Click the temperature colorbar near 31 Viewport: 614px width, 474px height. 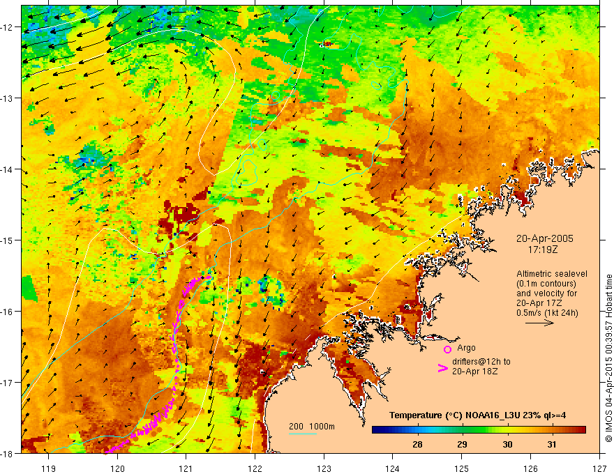[x=552, y=429]
